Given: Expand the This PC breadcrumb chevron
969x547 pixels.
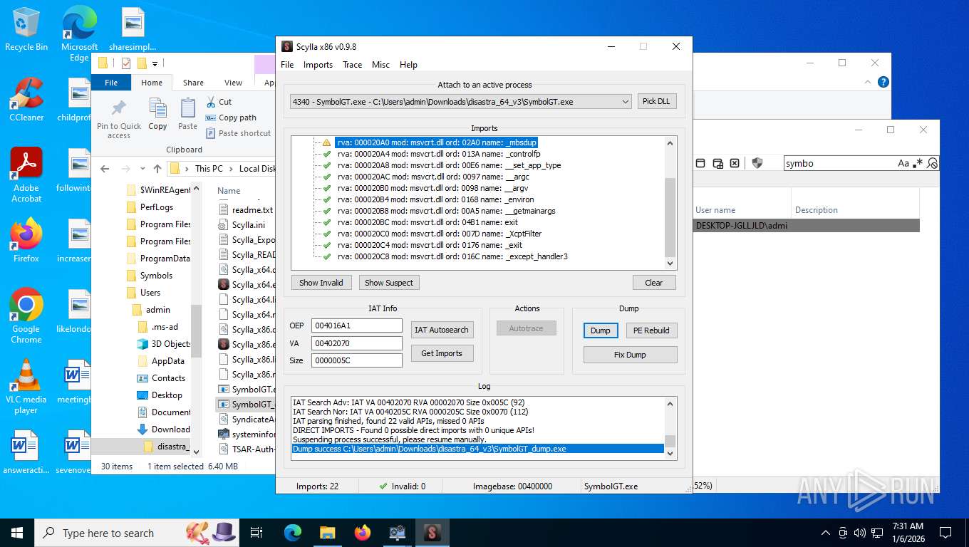Looking at the screenshot, I should coord(232,169).
